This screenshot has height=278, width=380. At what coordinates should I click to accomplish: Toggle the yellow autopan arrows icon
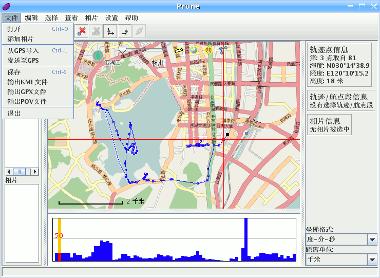point(208,50)
